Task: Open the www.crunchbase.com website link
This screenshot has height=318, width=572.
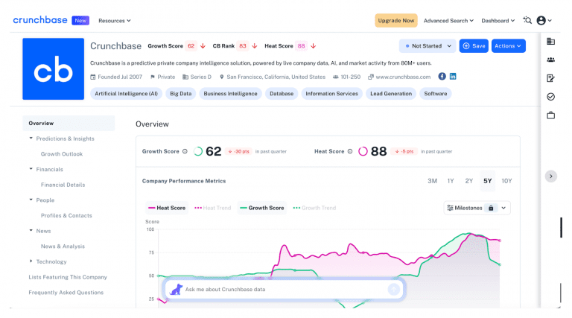Action: coord(403,77)
